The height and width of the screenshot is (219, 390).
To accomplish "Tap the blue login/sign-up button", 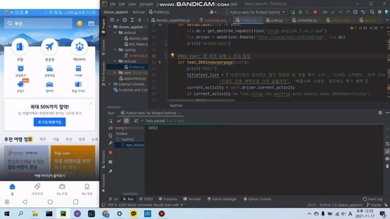I will click(x=49, y=122).
